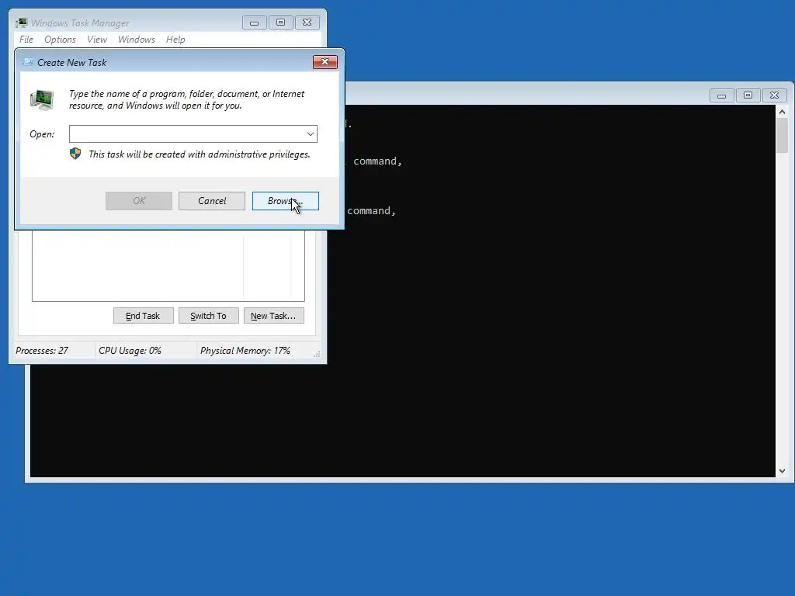This screenshot has height=596, width=795.
Task: Click the command prompt scrollbar thumb
Action: [783, 135]
